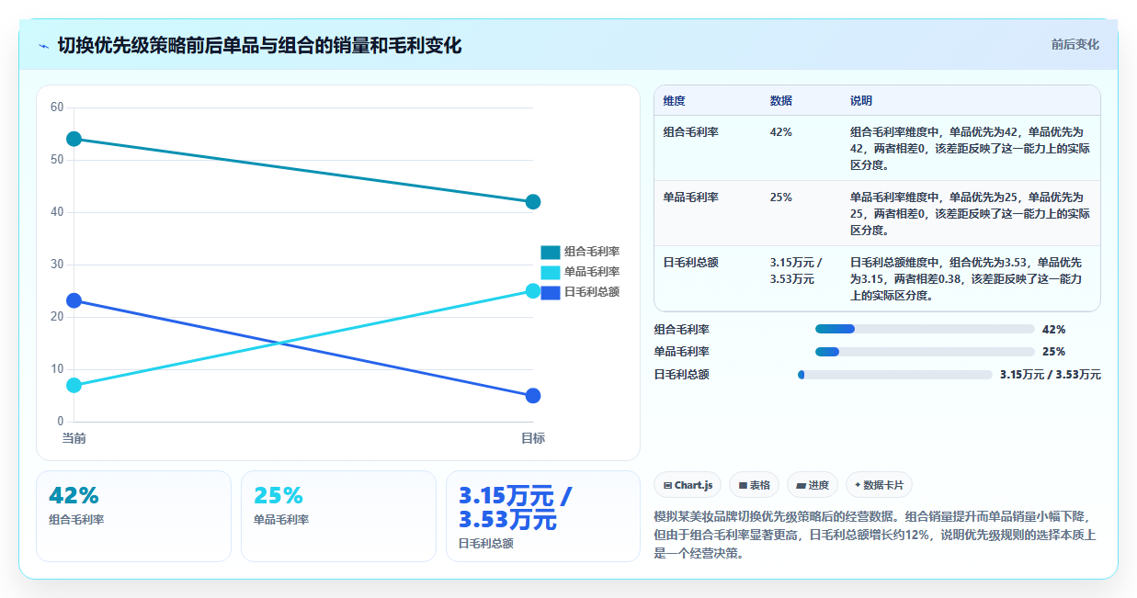The width and height of the screenshot is (1137, 598).
Task: Click the 日毛利总额 data point at 目标
Action: point(533,396)
